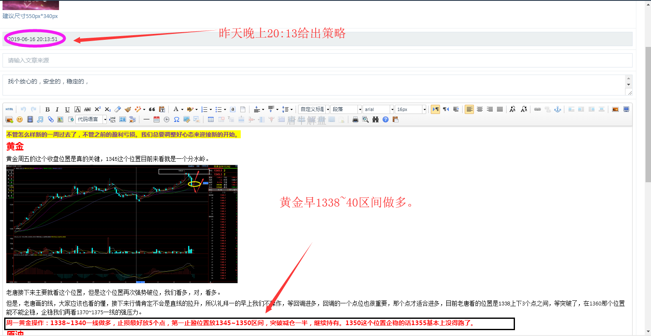The image size is (651, 336).
Task: Align text to the right
Action: [490, 109]
